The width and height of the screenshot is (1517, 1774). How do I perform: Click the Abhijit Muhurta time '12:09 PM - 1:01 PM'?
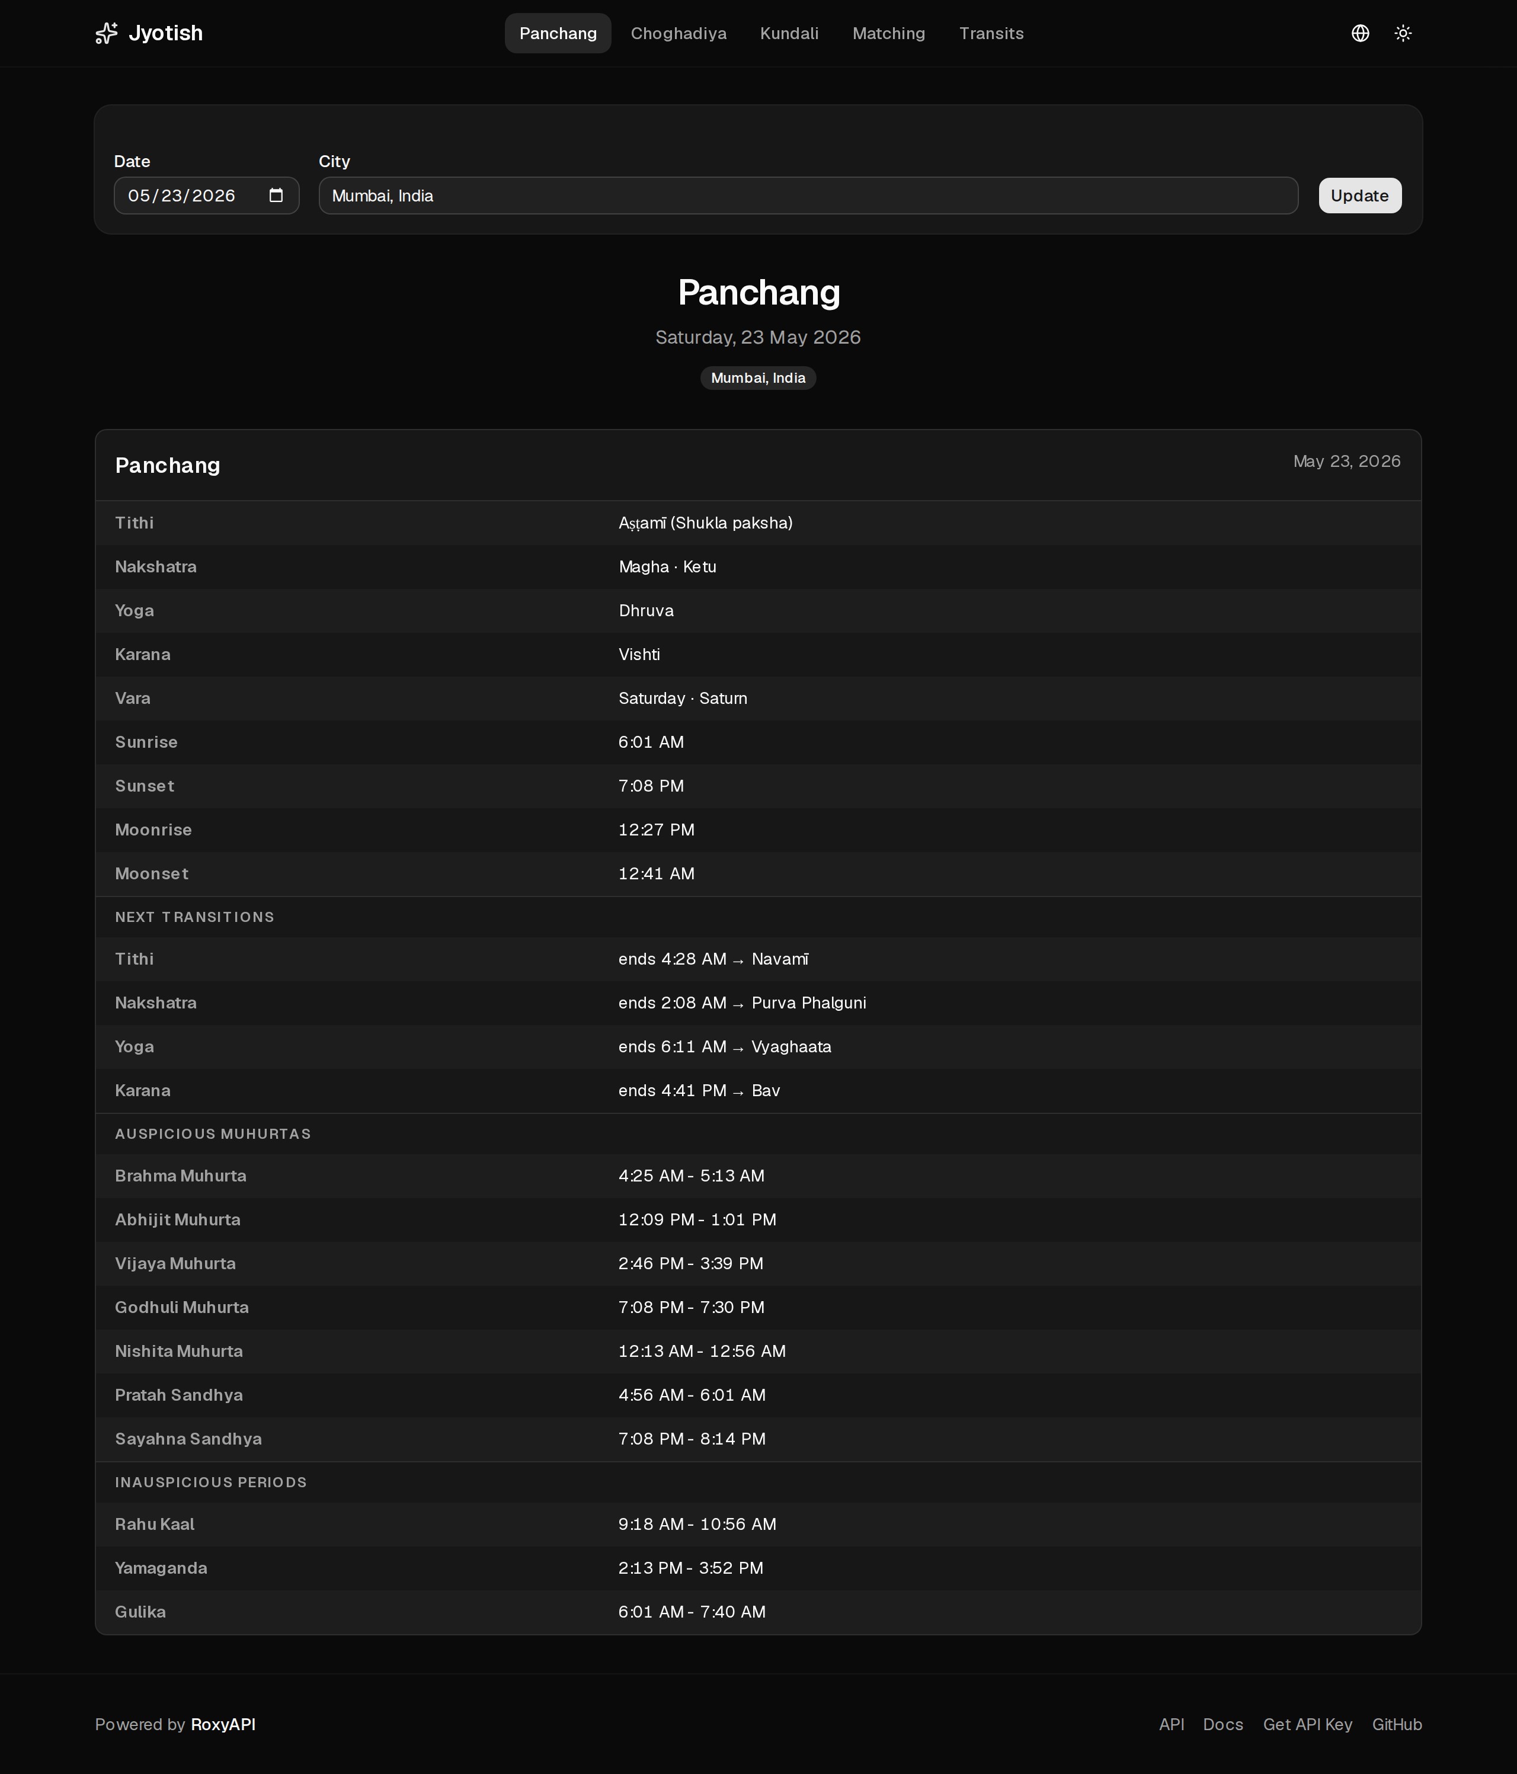click(x=697, y=1219)
